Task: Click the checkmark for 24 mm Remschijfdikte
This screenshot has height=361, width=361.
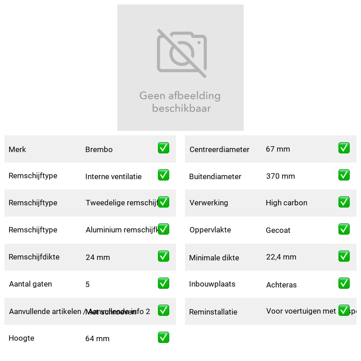Action: 163,256
